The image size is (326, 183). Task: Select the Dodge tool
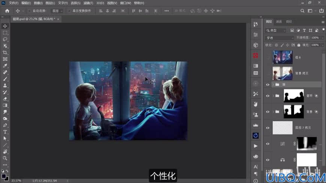click(5, 119)
